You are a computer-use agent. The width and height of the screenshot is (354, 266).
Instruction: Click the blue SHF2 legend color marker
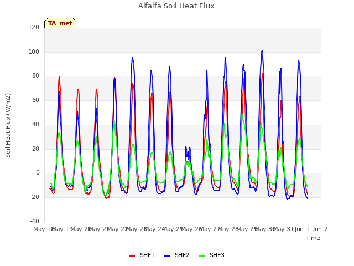coord(166,256)
